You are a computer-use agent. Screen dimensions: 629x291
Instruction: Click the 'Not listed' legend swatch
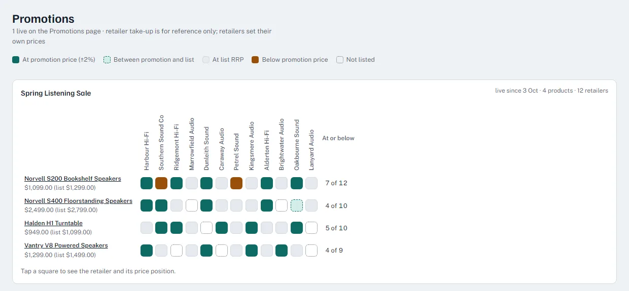pyautogui.click(x=339, y=60)
